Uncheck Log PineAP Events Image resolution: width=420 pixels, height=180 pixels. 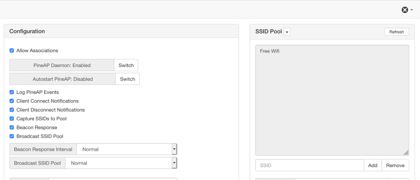tap(12, 92)
